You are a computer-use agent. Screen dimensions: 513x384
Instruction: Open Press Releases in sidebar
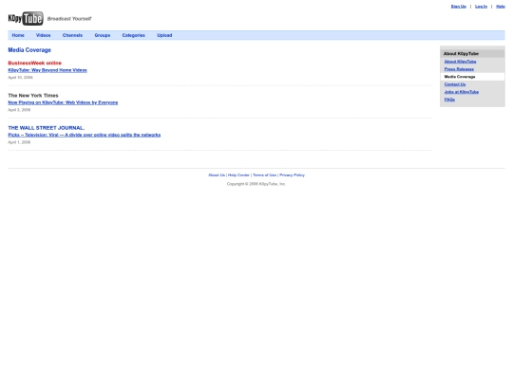[x=459, y=69]
